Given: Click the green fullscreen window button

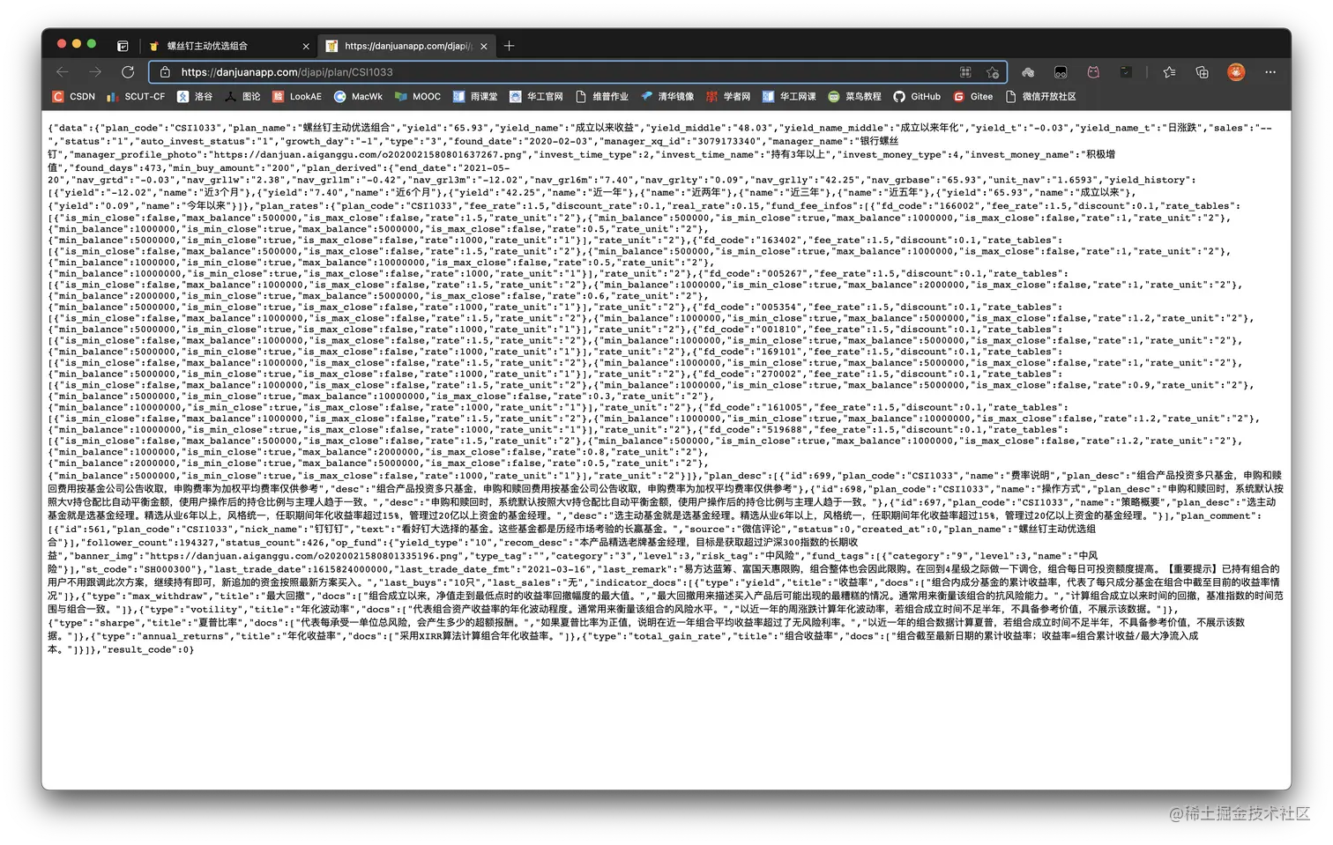Looking at the screenshot, I should coord(92,44).
